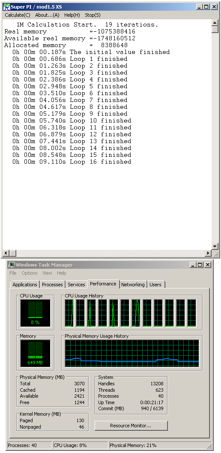This screenshot has width=221, height=453.
Task: Open the Calculate(C) menu in Super PI
Action: [17, 15]
